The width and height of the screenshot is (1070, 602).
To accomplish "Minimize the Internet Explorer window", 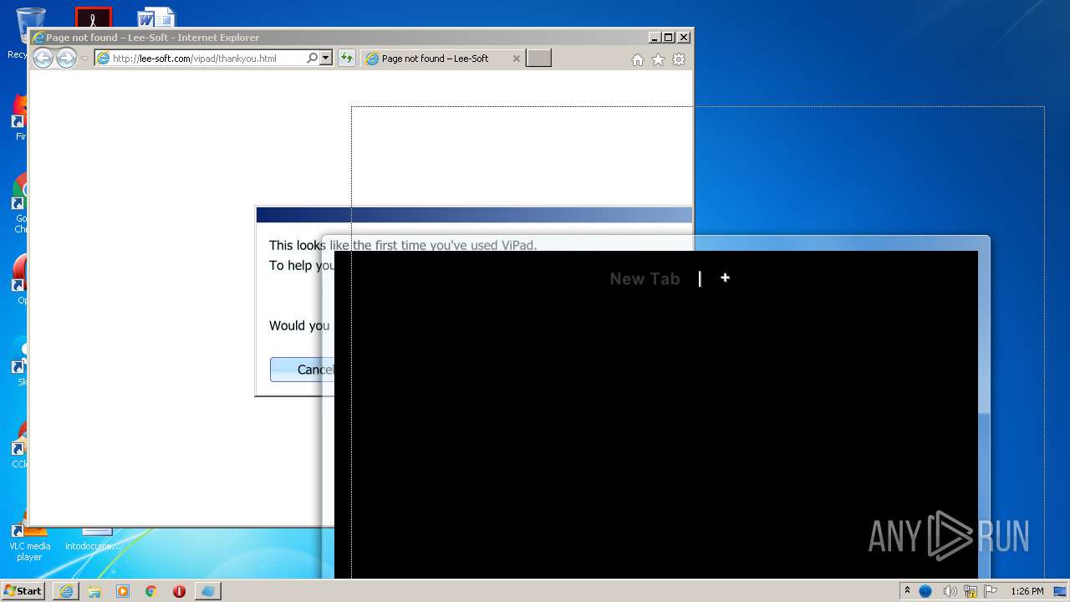I will [x=655, y=37].
